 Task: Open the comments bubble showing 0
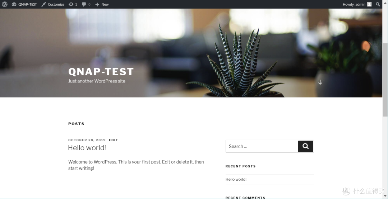(x=86, y=4)
